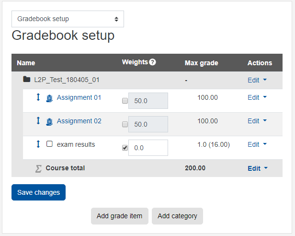Open the Edit menu for Assignment 01

click(x=257, y=97)
